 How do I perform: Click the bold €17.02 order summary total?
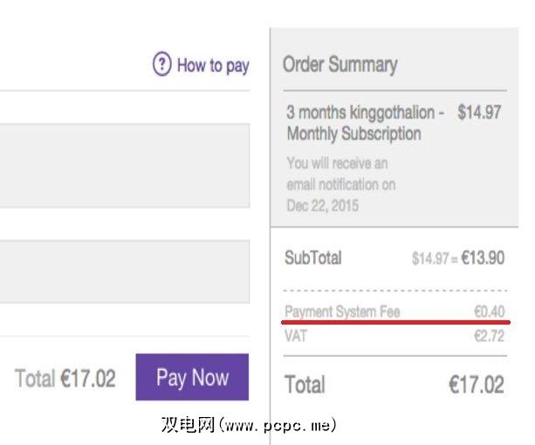tap(477, 385)
